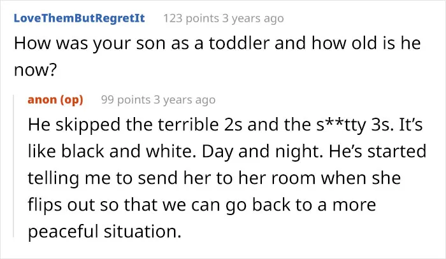Click the top comment's 3 years ago timestamp
This screenshot has height=259, width=446.
click(253, 18)
